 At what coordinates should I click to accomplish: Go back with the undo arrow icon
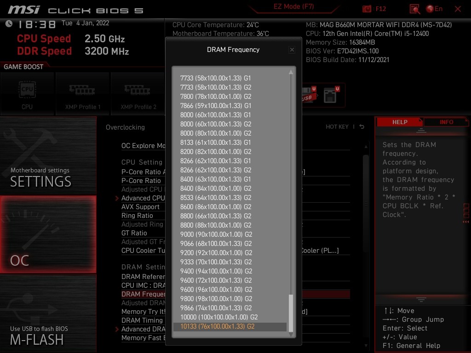click(362, 127)
